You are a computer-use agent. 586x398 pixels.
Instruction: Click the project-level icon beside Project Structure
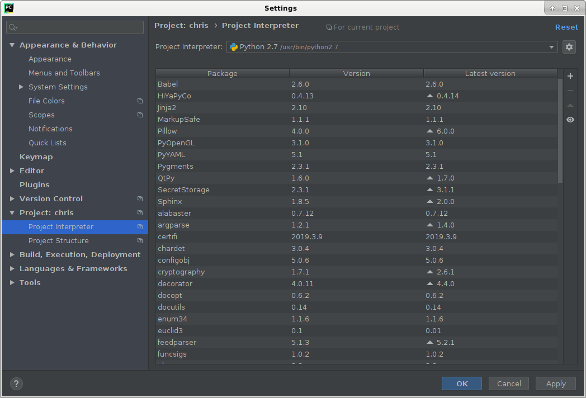click(x=140, y=241)
